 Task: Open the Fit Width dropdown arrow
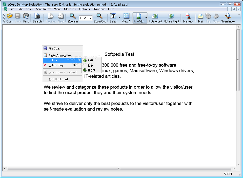click(146, 18)
